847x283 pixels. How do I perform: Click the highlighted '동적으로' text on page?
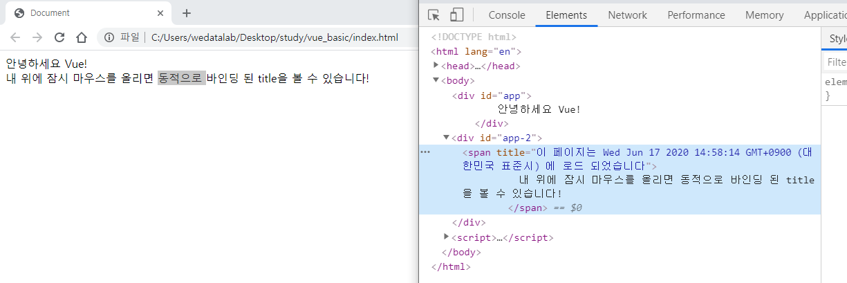tap(181, 78)
